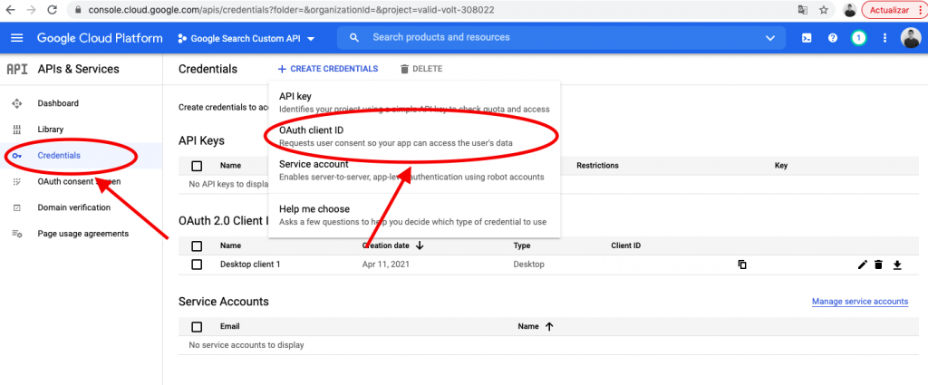Select all API Keys header checkbox
Screen dimensions: 928x385
pos(197,166)
